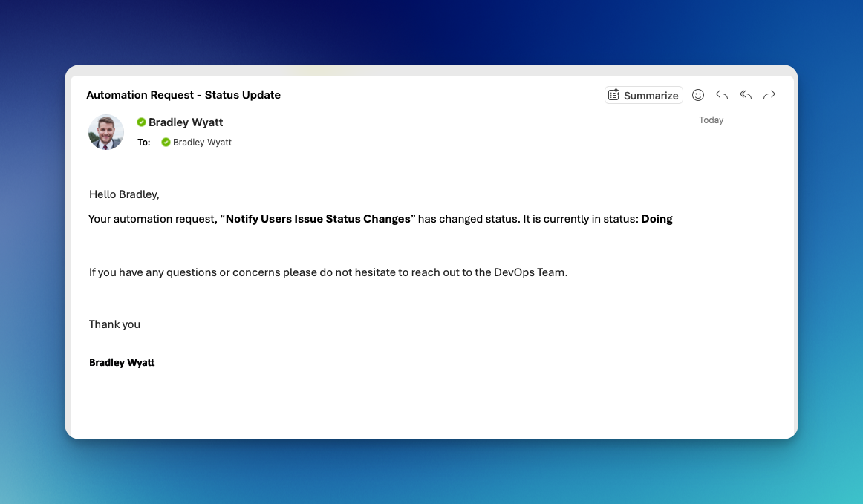Click the bold status word "Doing"
The height and width of the screenshot is (504, 863).
click(x=657, y=219)
